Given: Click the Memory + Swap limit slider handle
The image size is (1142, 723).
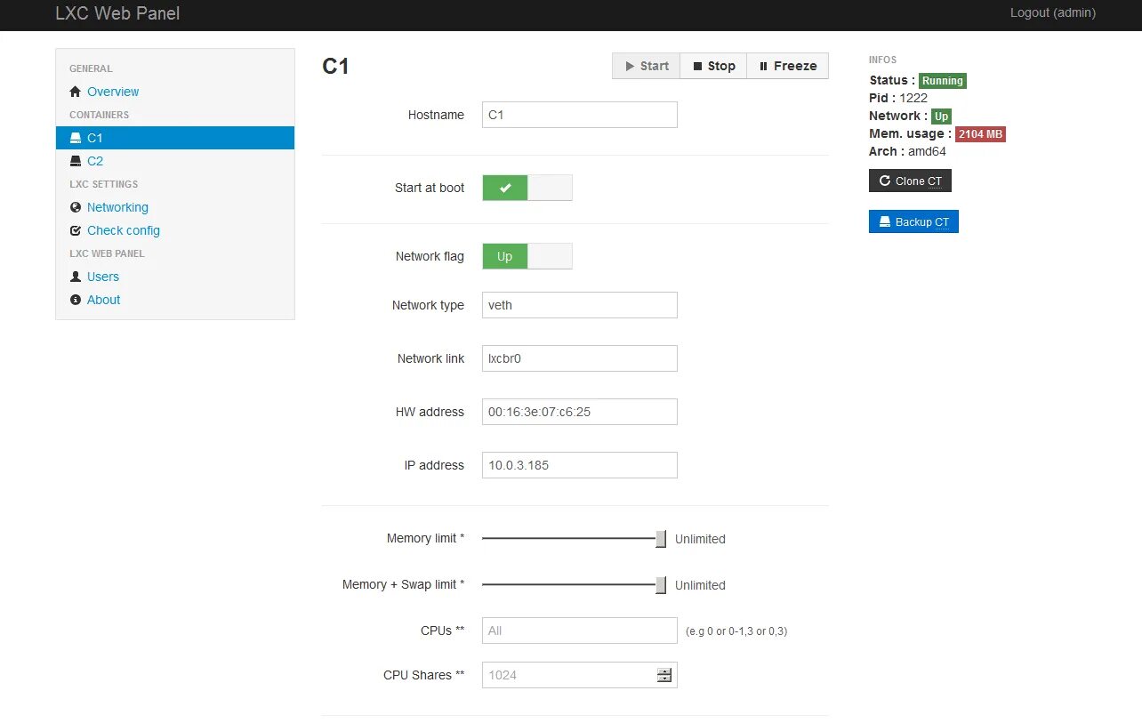Looking at the screenshot, I should click(661, 584).
